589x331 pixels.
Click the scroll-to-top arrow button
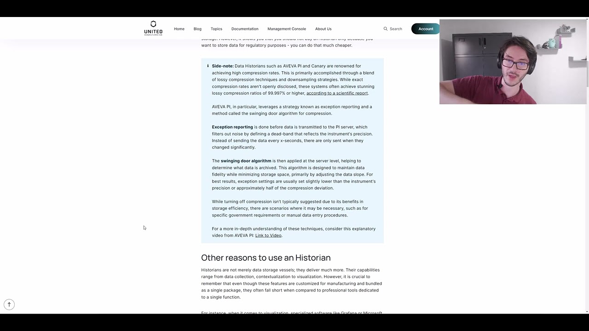[9, 304]
